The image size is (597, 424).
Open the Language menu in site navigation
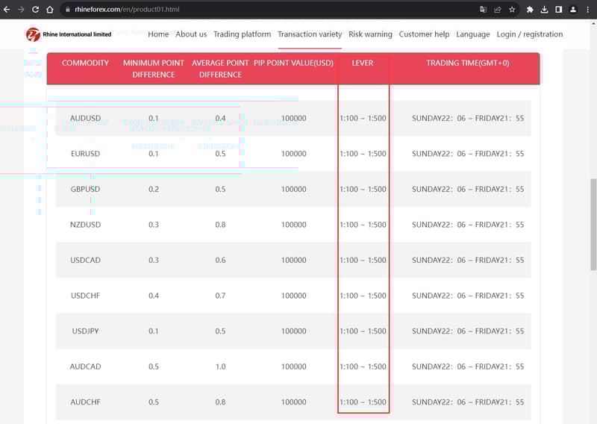pyautogui.click(x=472, y=34)
